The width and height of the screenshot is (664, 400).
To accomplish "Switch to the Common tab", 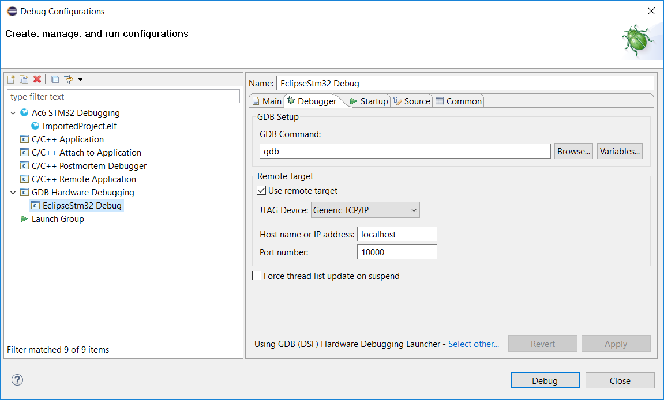I will tap(459, 101).
